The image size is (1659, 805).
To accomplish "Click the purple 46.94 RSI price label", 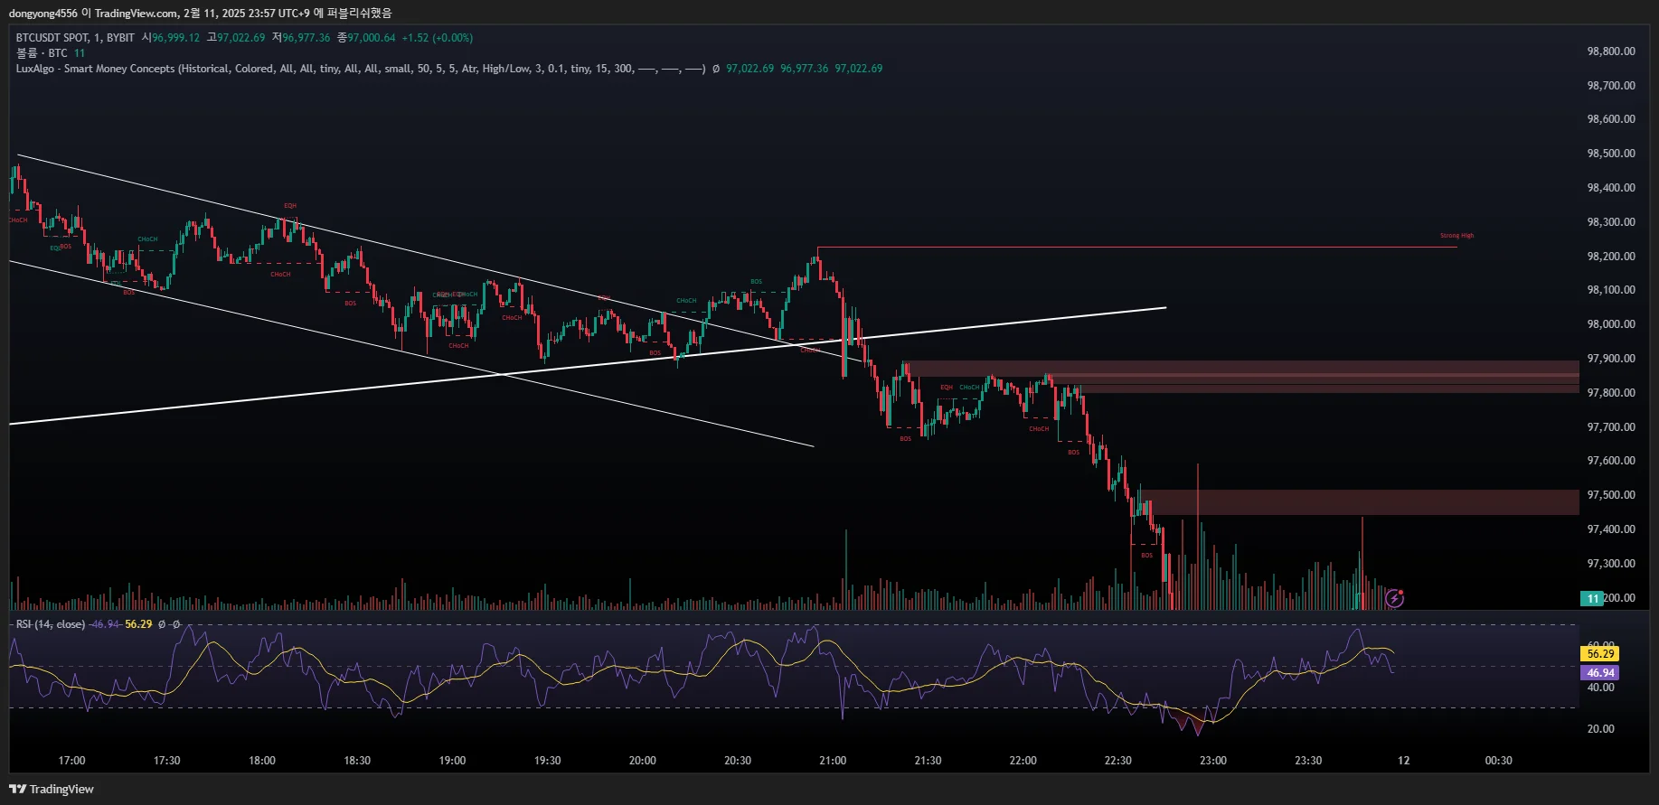I will (1600, 673).
